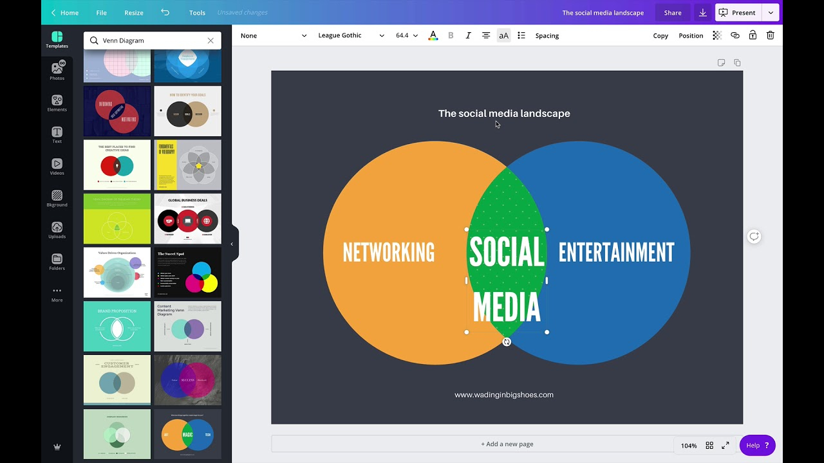Click the Share button
This screenshot has height=463, width=824.
pyautogui.click(x=673, y=12)
